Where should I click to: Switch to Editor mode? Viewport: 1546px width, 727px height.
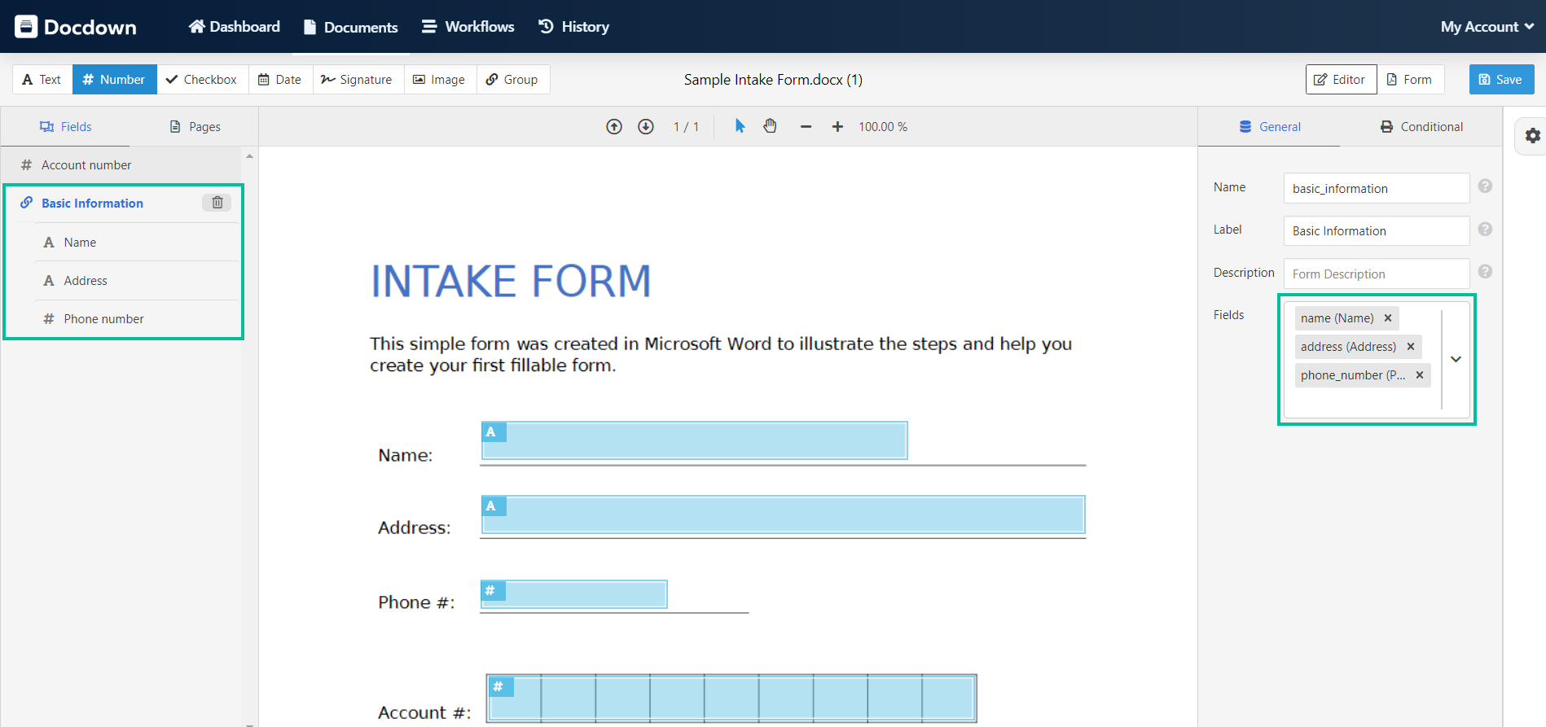1341,80
